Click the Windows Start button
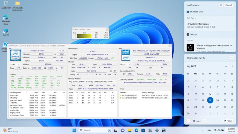The height and width of the screenshot is (134, 238). point(75,130)
